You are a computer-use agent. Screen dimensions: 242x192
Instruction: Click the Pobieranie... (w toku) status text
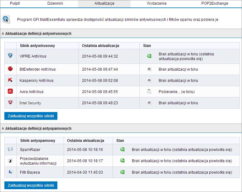tap(177, 92)
